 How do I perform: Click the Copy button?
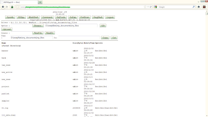click(105, 38)
